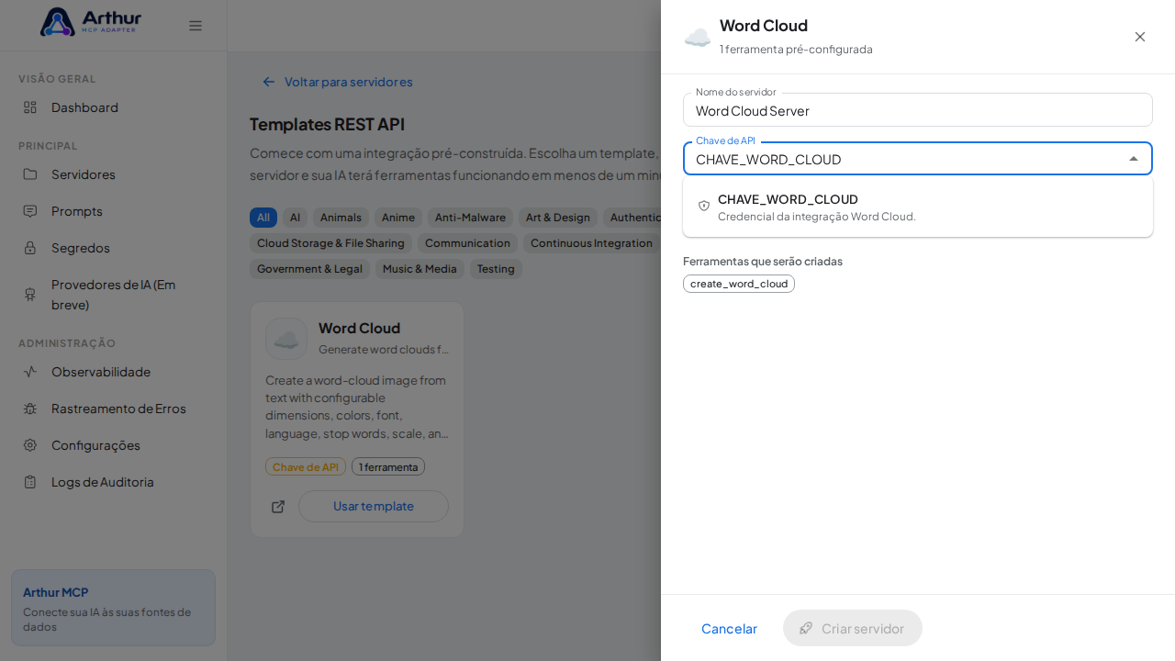Filter by Art & Design
The height and width of the screenshot is (661, 1175).
(x=558, y=218)
